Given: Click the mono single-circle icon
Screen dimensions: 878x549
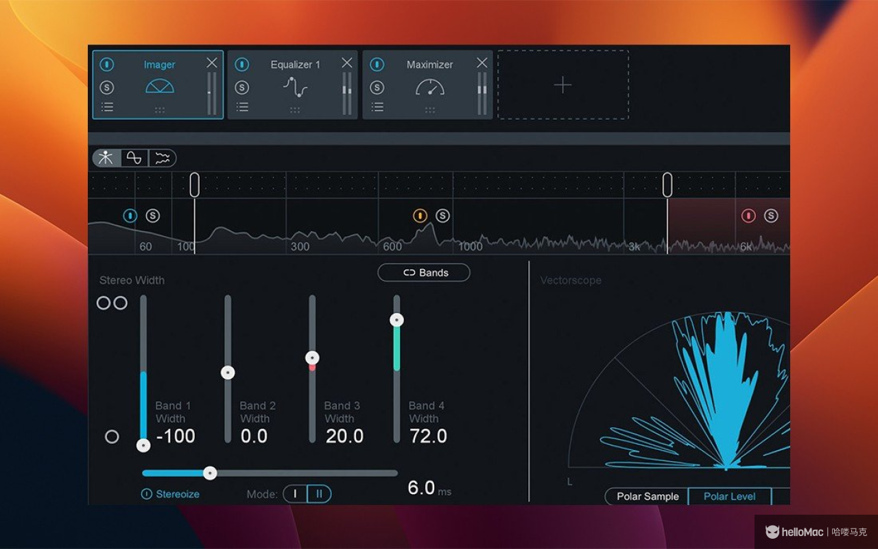Looking at the screenshot, I should pos(112,436).
